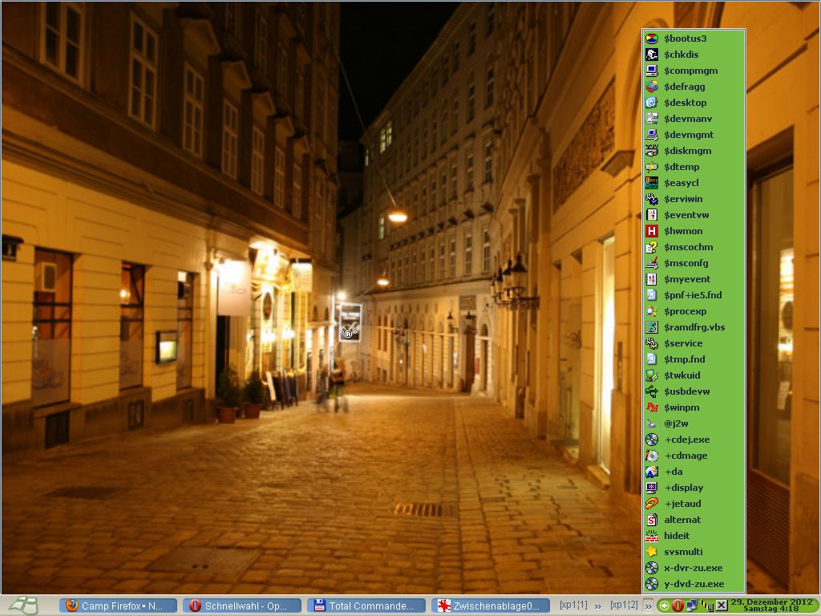Select the $msconfg menu entry
The width and height of the screenshot is (821, 616).
[686, 263]
